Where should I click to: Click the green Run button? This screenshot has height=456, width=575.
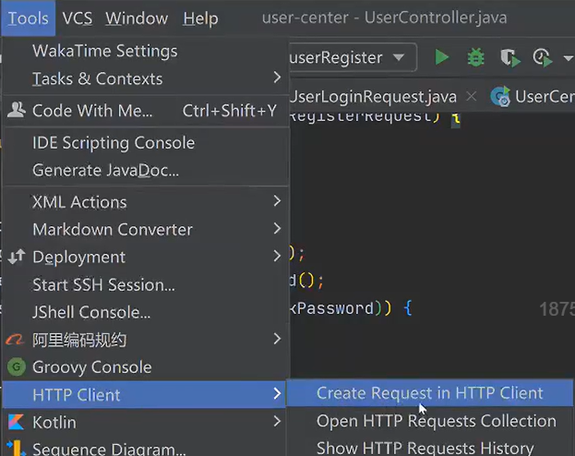[442, 57]
